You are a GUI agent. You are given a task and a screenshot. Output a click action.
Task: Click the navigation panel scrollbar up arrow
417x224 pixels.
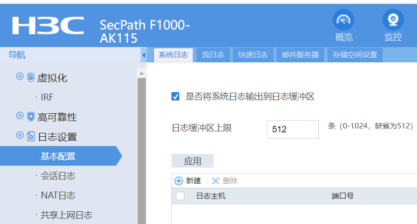142,74
